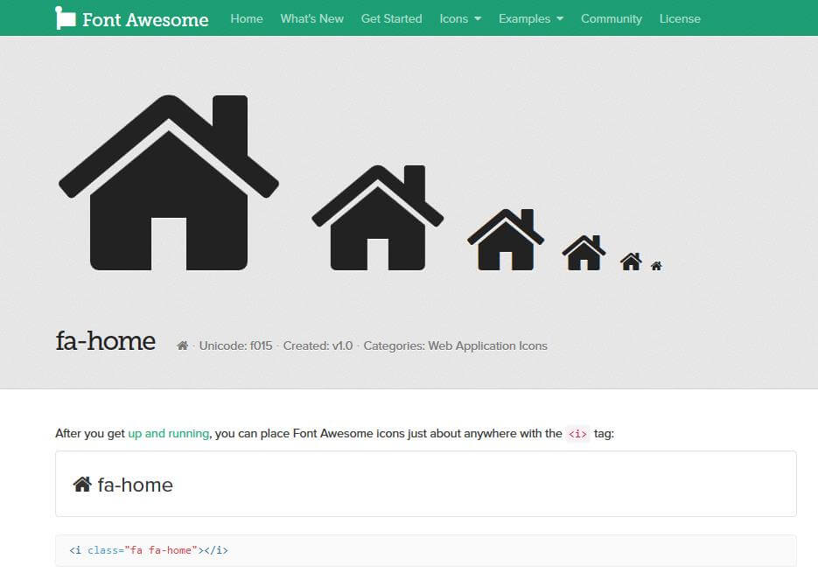The height and width of the screenshot is (587, 818).
Task: Expand the Icons menu chevron
Action: 476,18
